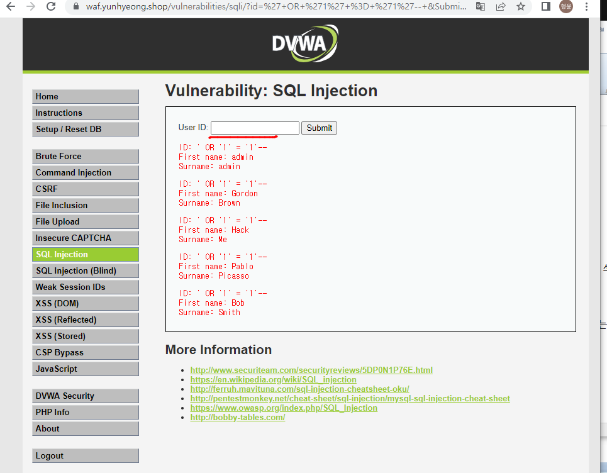Open SQL Injection (Blind) page
The image size is (607, 473).
86,270
